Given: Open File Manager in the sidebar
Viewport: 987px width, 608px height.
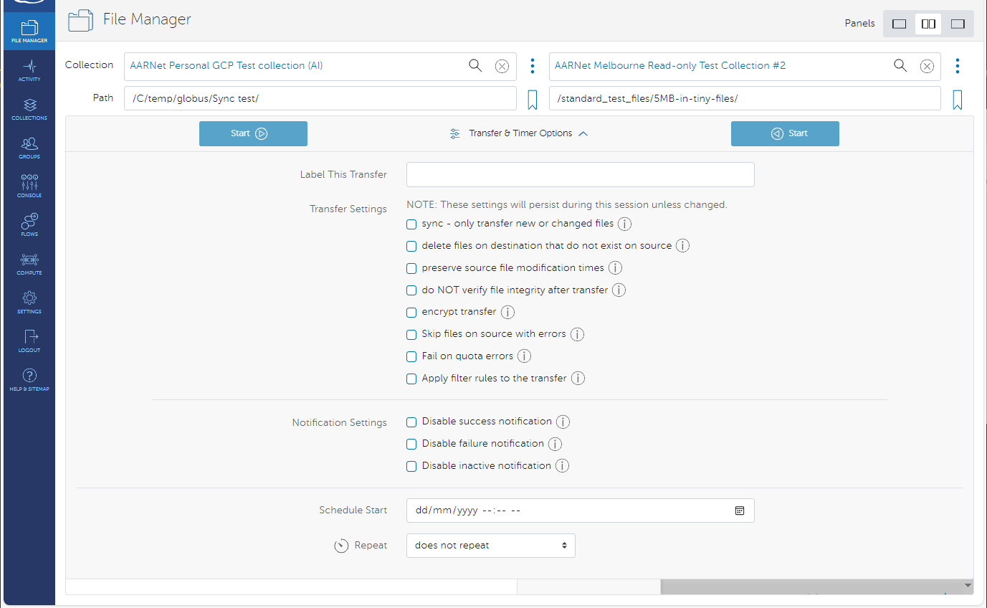Looking at the screenshot, I should 29,32.
